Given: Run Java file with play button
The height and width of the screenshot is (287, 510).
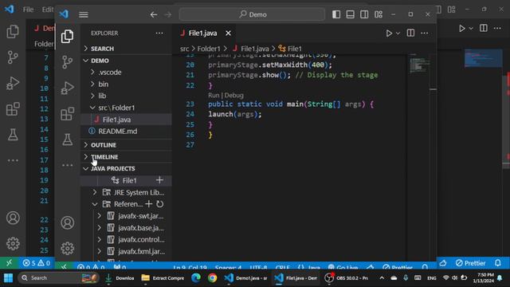Looking at the screenshot, I should [389, 33].
